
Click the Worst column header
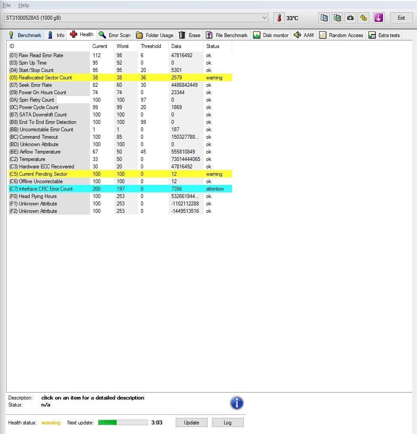126,46
